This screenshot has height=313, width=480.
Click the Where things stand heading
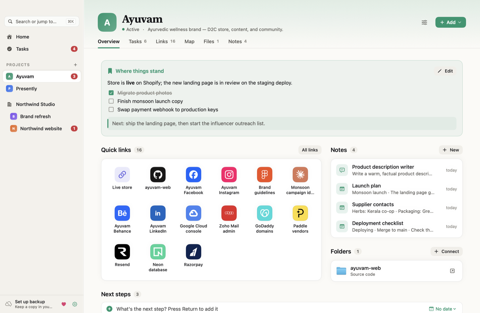point(139,71)
